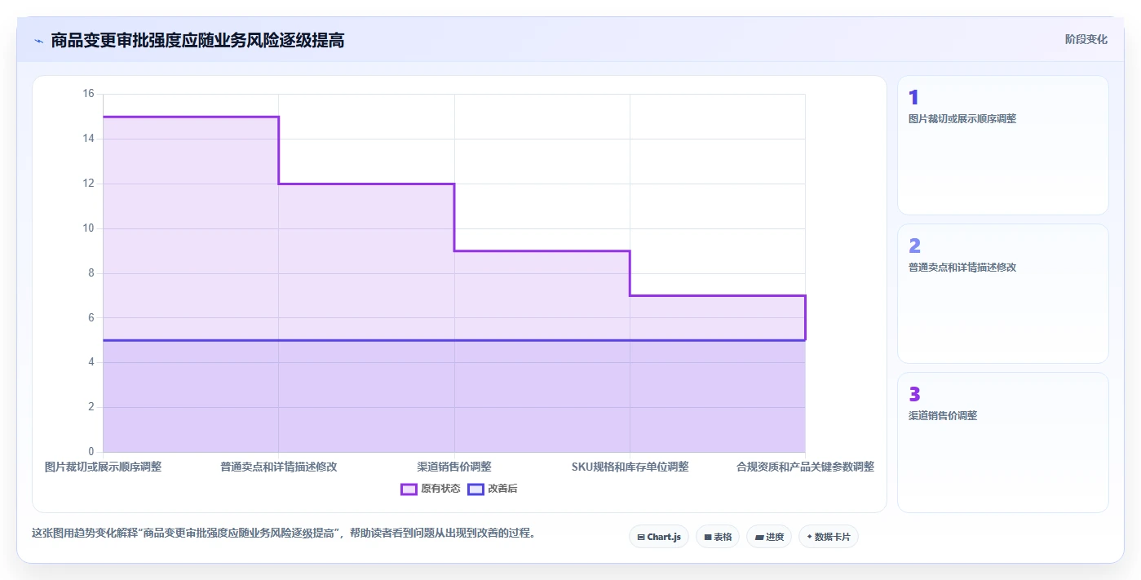Click x-axis label 普通卖点和详情描述修改
1141x580 pixels.
point(279,467)
